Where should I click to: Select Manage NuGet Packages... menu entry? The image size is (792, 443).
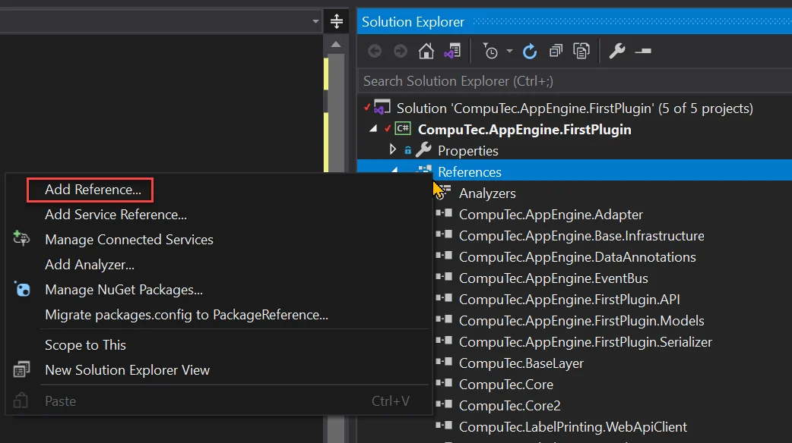point(123,290)
